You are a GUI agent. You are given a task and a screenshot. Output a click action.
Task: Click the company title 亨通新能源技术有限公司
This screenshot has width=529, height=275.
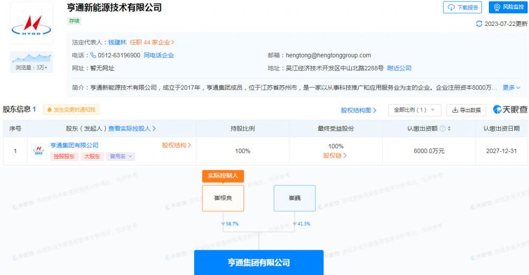coord(114,7)
